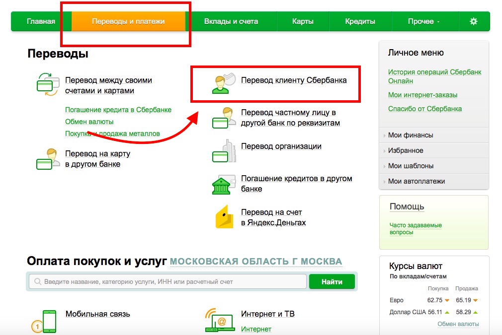Click the transfer between own accounts icon
The height and width of the screenshot is (335, 502).
click(48, 84)
